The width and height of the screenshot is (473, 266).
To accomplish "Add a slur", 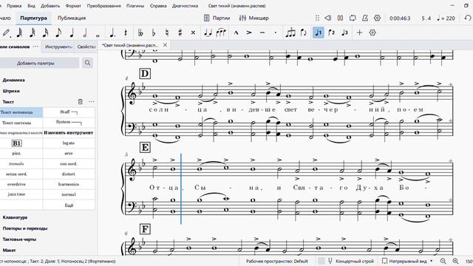I will point(221,33).
